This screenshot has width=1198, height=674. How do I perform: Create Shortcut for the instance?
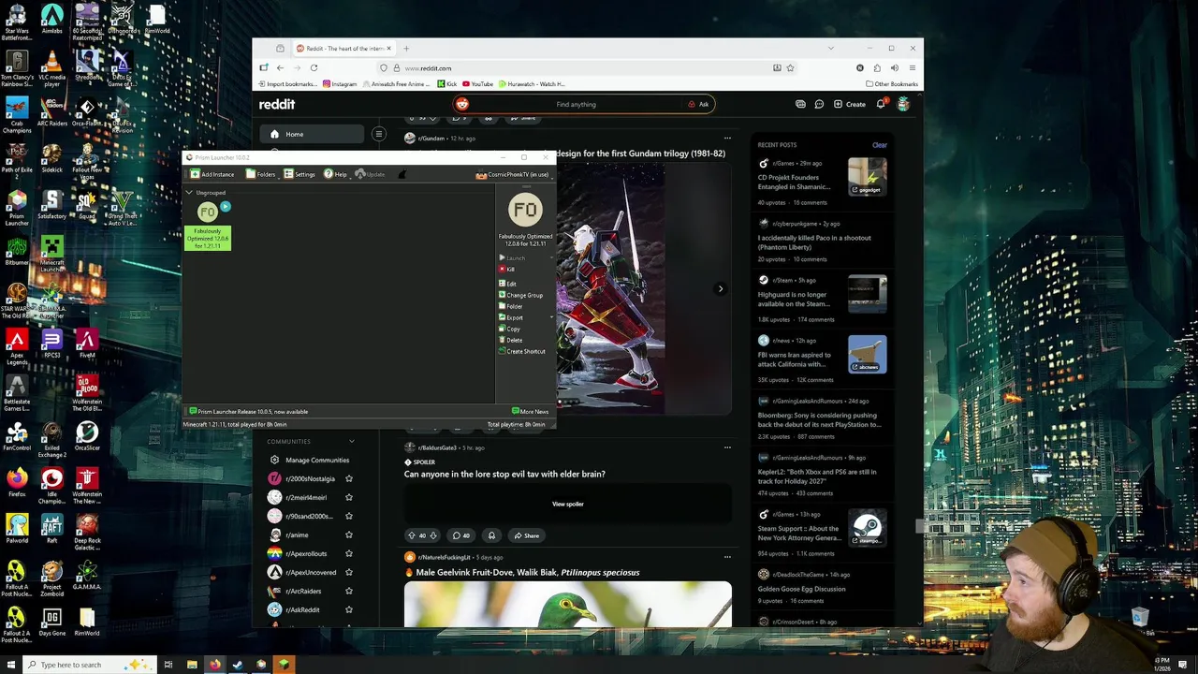522,351
